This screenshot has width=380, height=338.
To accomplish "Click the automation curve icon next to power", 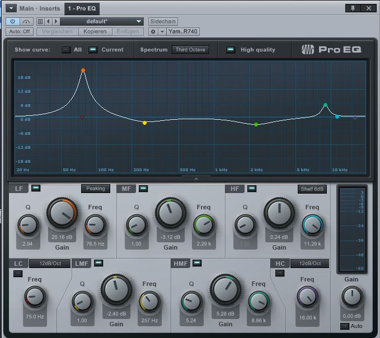I will 26,22.
